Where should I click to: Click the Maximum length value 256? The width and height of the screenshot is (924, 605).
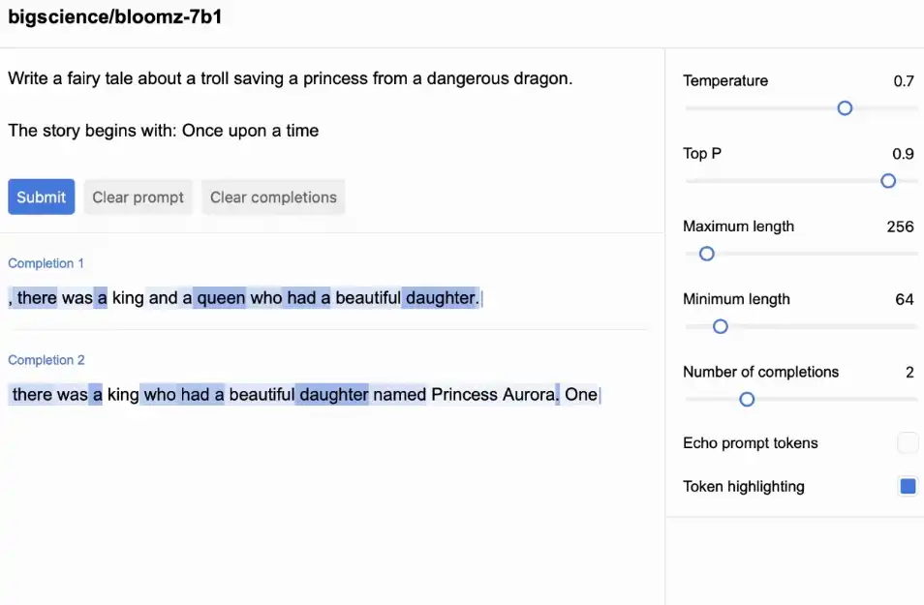(x=900, y=227)
